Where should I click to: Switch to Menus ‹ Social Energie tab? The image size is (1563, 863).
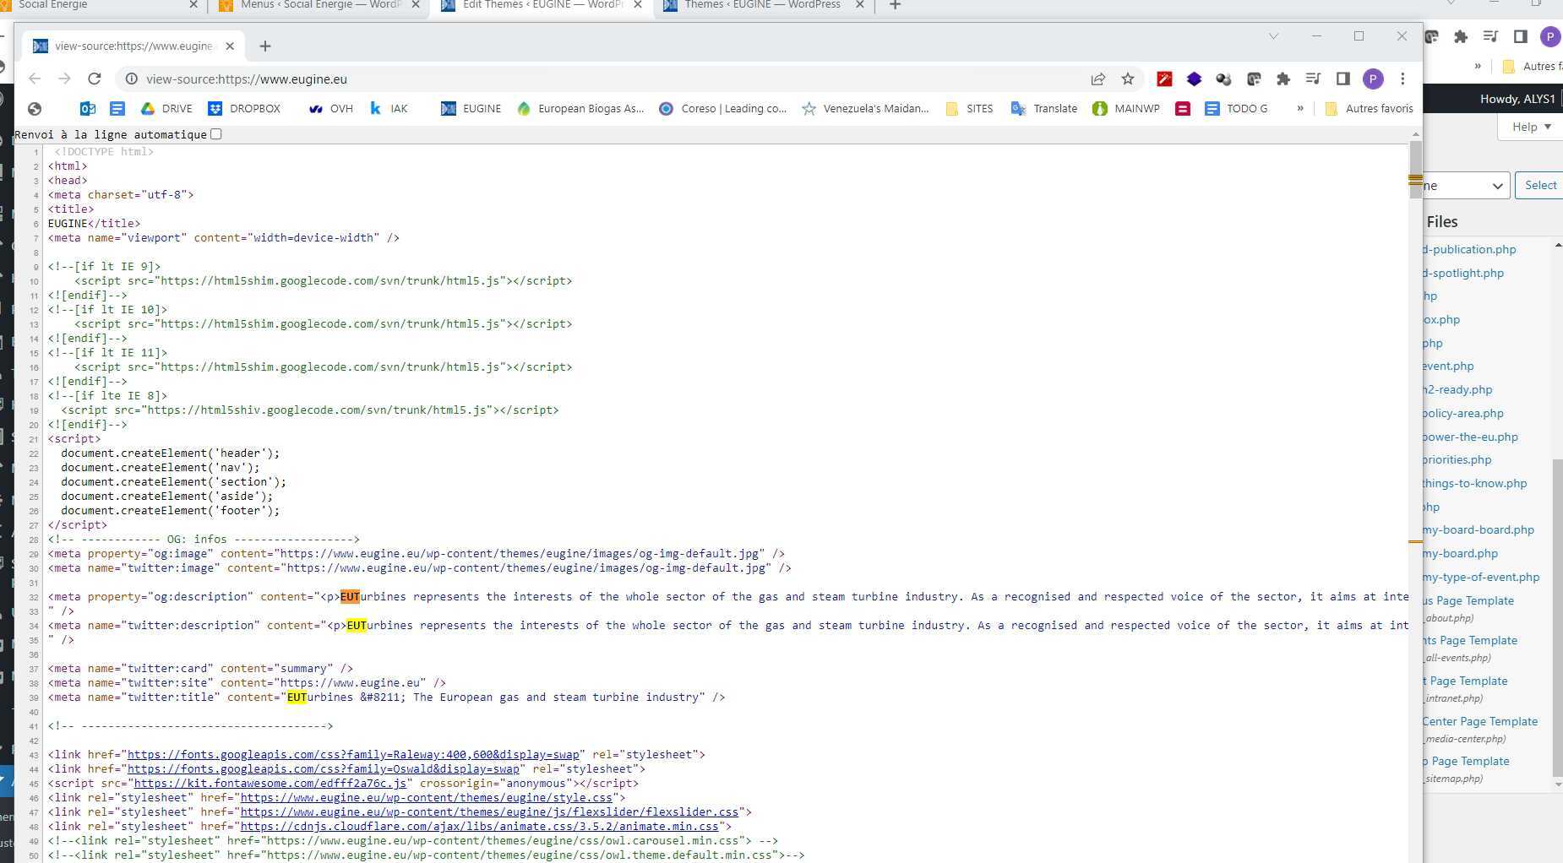coord(319,5)
